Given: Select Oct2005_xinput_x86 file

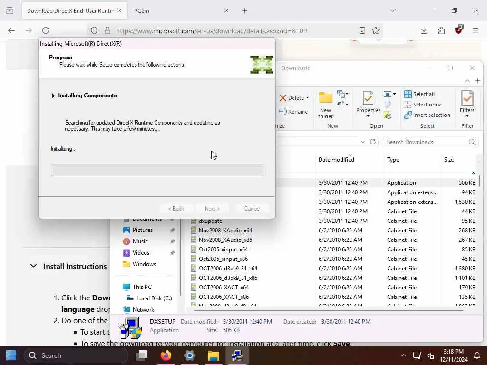Looking at the screenshot, I should coord(223,259).
